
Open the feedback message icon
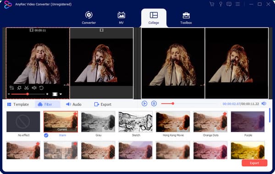click(229, 4)
